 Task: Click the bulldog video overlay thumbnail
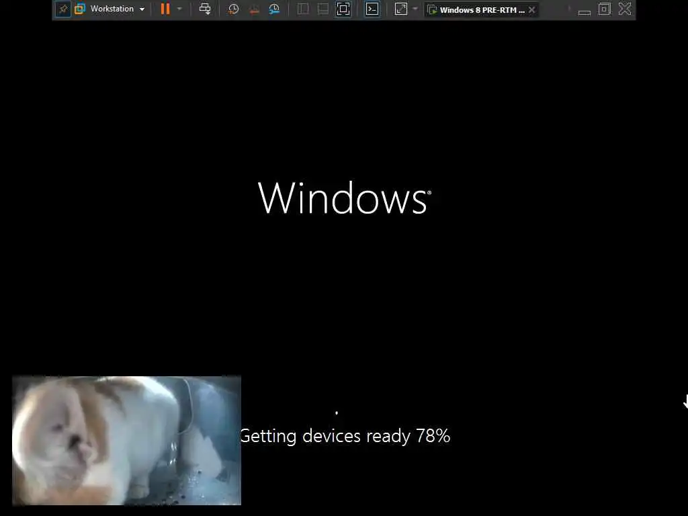point(126,441)
